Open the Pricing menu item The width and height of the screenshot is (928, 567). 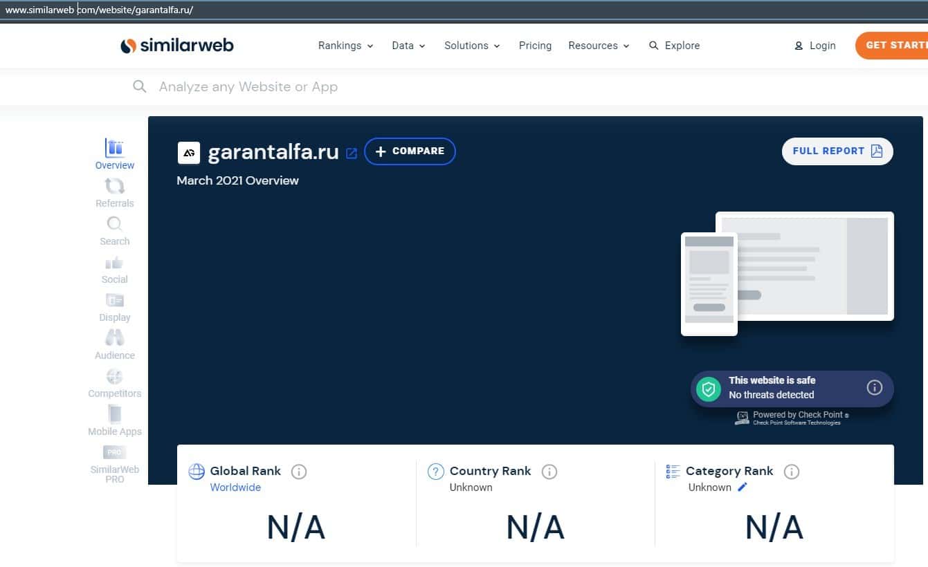(x=536, y=46)
